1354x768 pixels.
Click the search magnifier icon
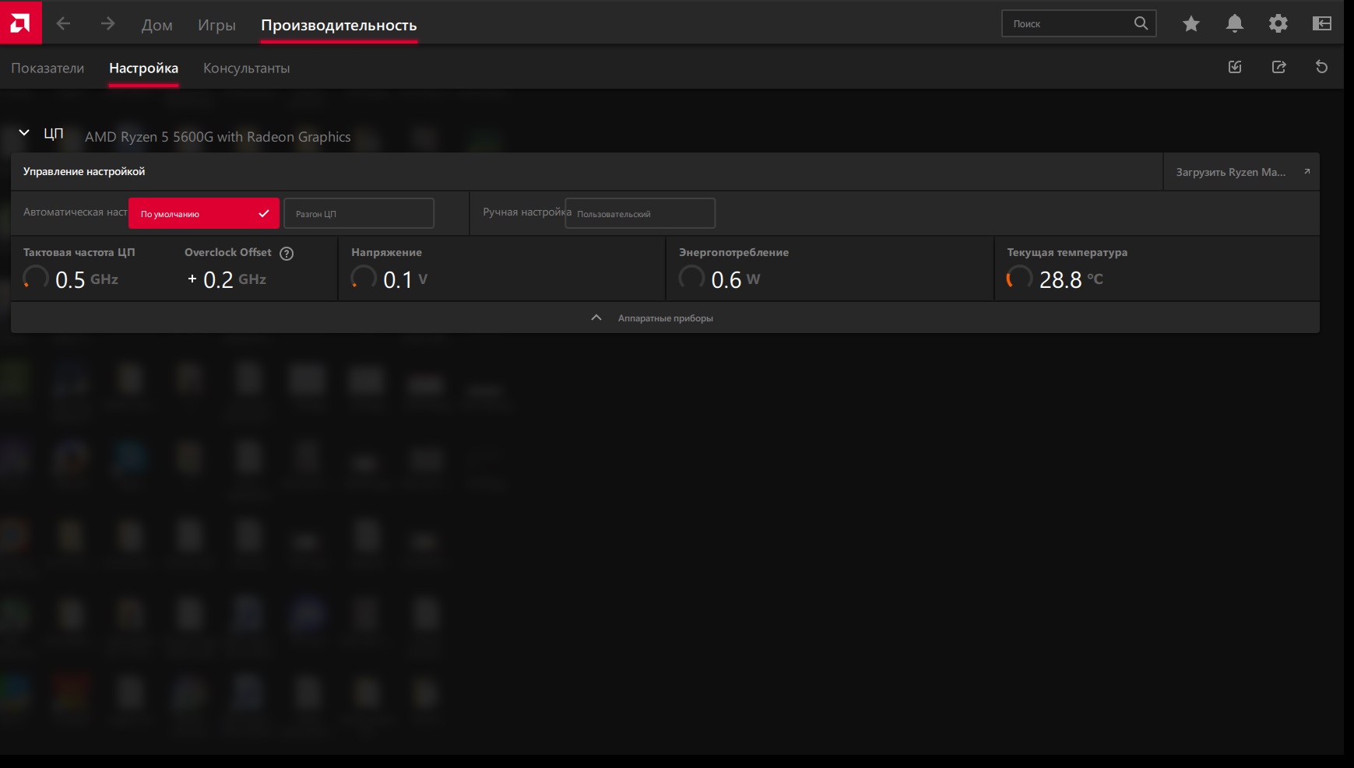pos(1141,23)
